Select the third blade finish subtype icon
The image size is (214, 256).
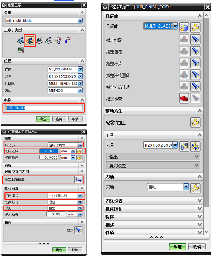(x=39, y=40)
